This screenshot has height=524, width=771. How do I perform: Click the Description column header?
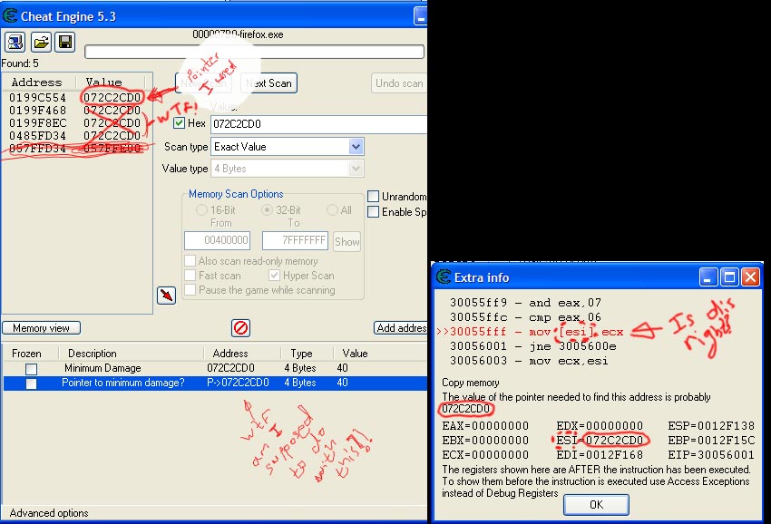point(93,354)
